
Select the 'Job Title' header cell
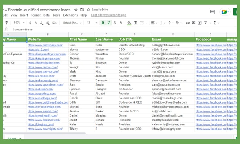pos(134,39)
